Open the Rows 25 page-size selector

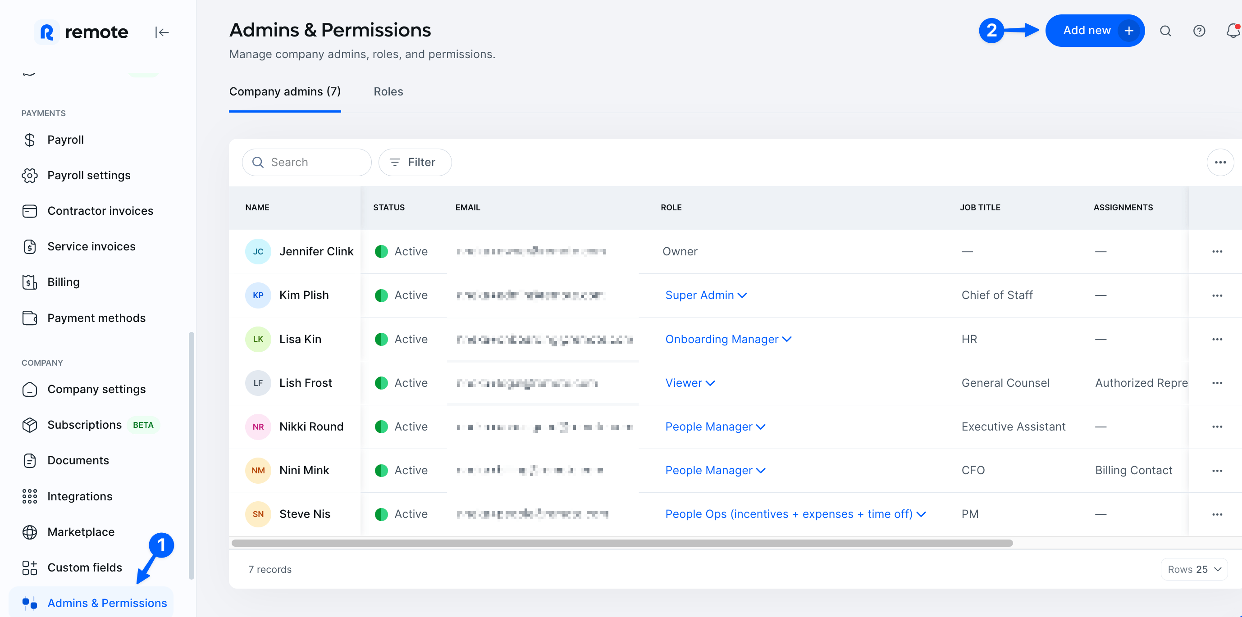click(x=1194, y=569)
